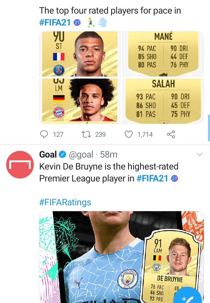Tap the retweet arrows icon

click(86, 134)
